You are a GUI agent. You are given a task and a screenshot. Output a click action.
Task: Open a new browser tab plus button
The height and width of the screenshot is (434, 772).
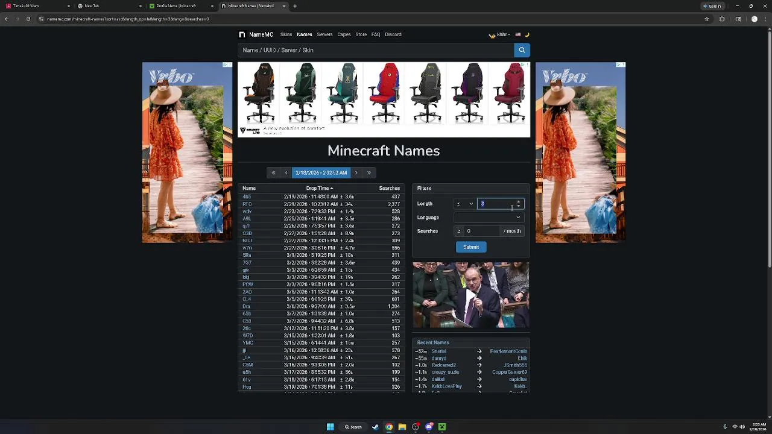click(295, 6)
